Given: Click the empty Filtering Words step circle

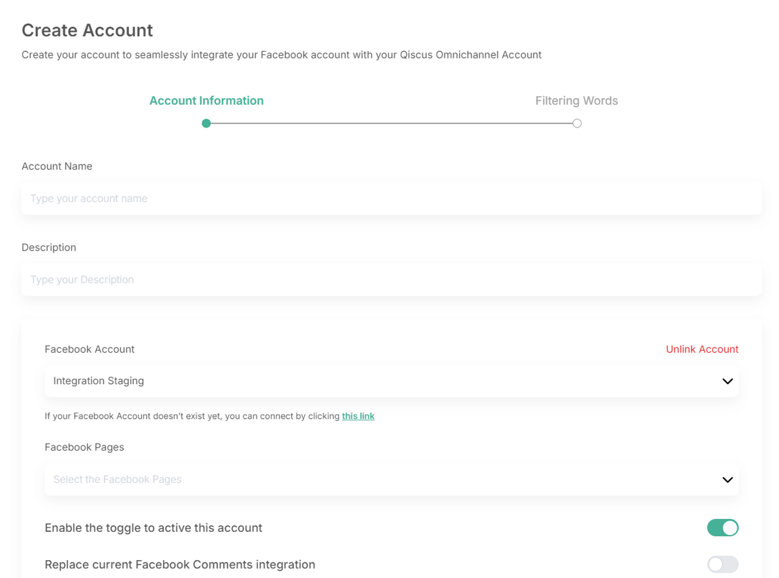Looking at the screenshot, I should [x=577, y=123].
